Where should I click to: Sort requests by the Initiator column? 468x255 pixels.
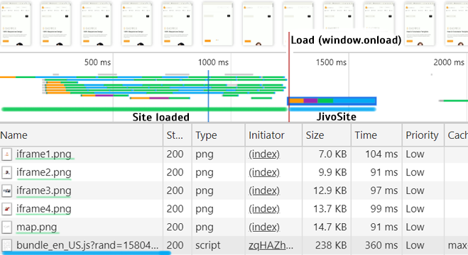tap(273, 135)
